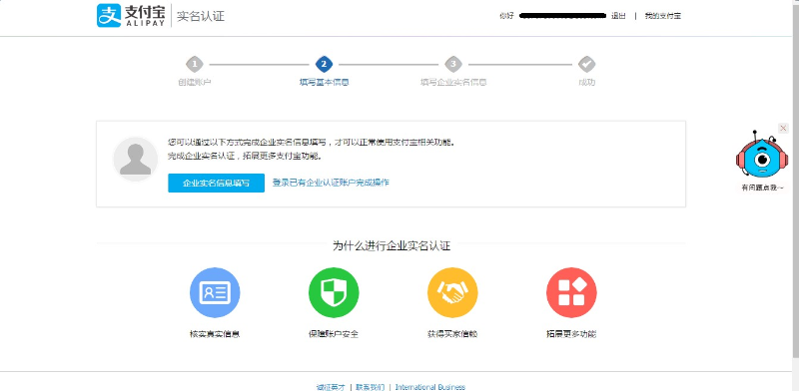Click the red apps grid more-functions icon
Screen dimensions: 799x391
pos(571,292)
